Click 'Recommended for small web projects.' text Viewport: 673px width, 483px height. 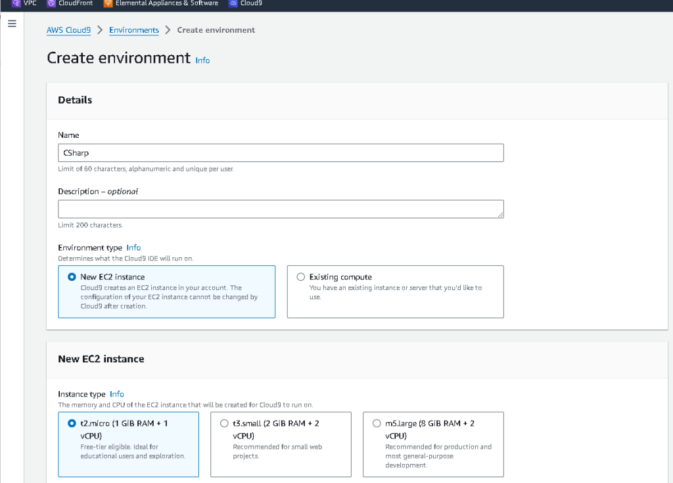277,451
